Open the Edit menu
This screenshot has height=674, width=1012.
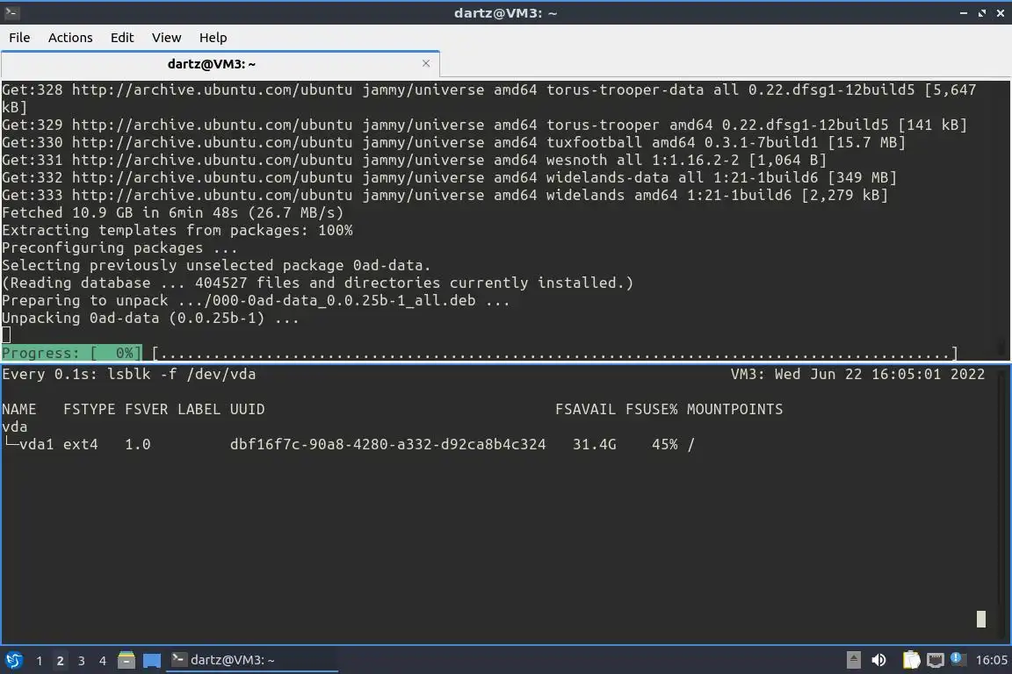coord(122,38)
